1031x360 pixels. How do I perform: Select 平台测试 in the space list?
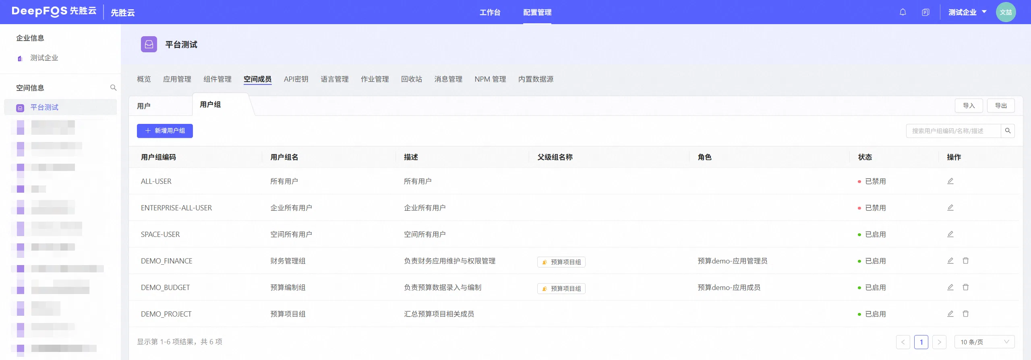60,107
